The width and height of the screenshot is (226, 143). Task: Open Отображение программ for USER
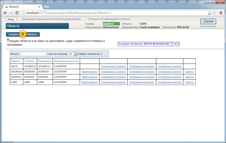(142, 82)
